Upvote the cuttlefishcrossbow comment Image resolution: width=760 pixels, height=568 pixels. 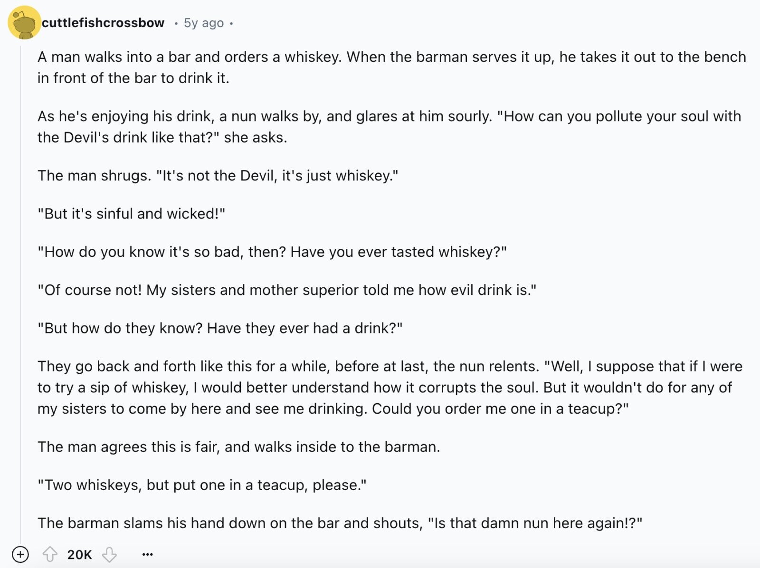50,554
